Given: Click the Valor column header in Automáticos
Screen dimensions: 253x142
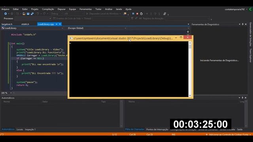Looking at the screenshot, I should pyautogui.click(x=45, y=102).
